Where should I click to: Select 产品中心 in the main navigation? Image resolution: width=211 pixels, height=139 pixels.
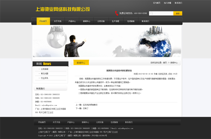click(x=72, y=21)
